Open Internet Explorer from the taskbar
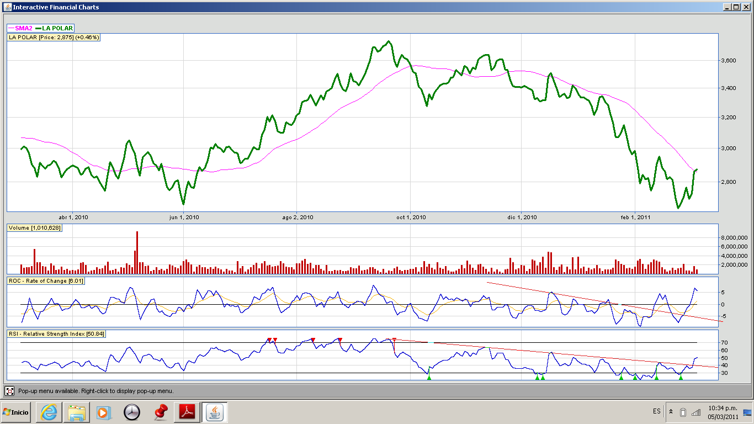 coord(48,412)
